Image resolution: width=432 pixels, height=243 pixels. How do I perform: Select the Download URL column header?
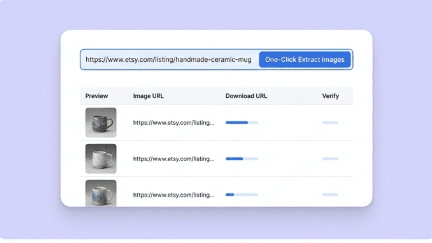coord(246,96)
